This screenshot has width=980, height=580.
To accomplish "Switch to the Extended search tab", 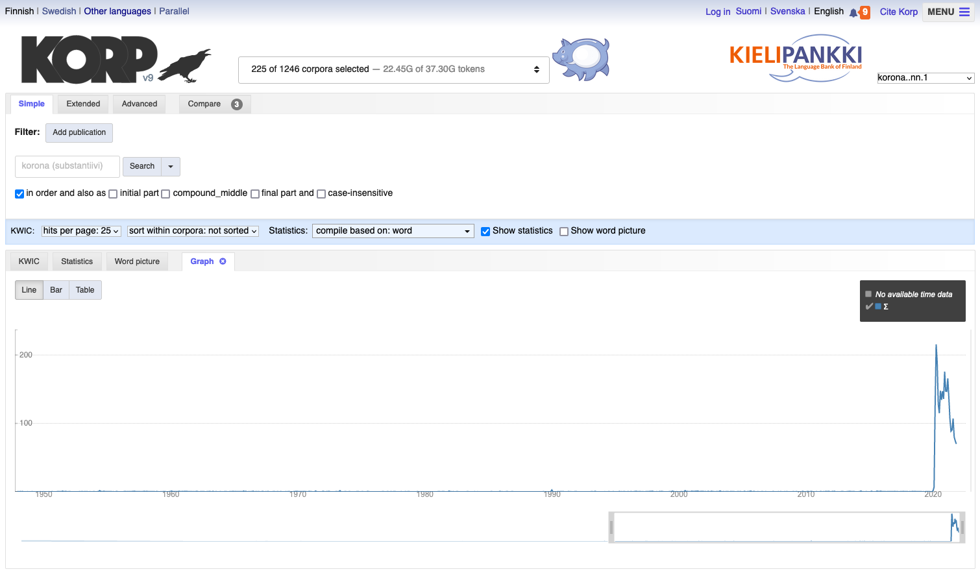I will [x=83, y=104].
